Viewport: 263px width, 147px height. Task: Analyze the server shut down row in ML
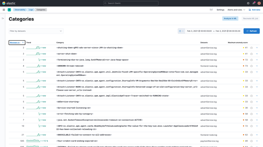(251, 54)
